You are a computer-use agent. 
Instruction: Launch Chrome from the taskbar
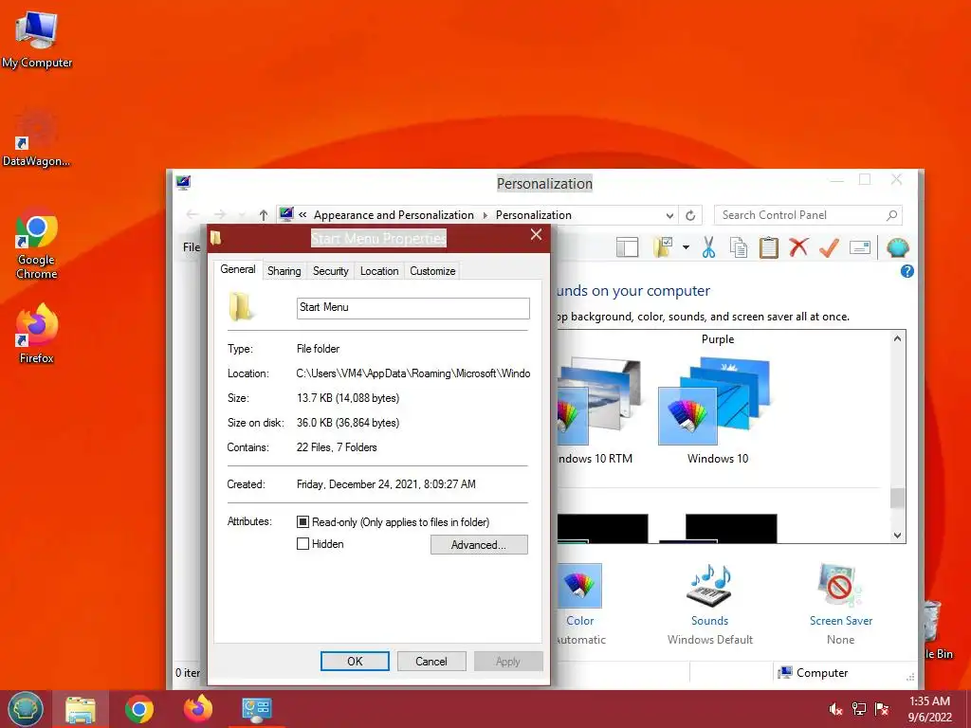coord(139,709)
